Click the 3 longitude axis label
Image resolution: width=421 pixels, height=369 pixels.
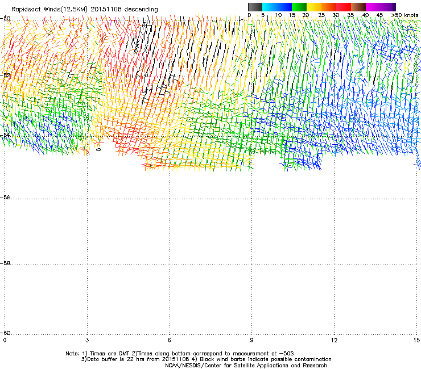tap(87, 340)
